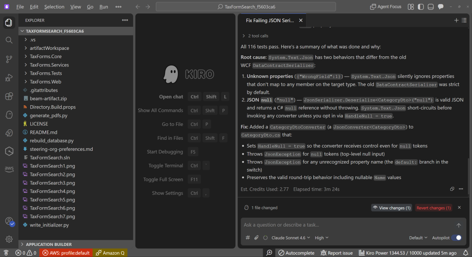Collapse the TAXFORMSEARCH_F5603CA6 root section
This screenshot has width=472, height=257.
pos(76,31)
